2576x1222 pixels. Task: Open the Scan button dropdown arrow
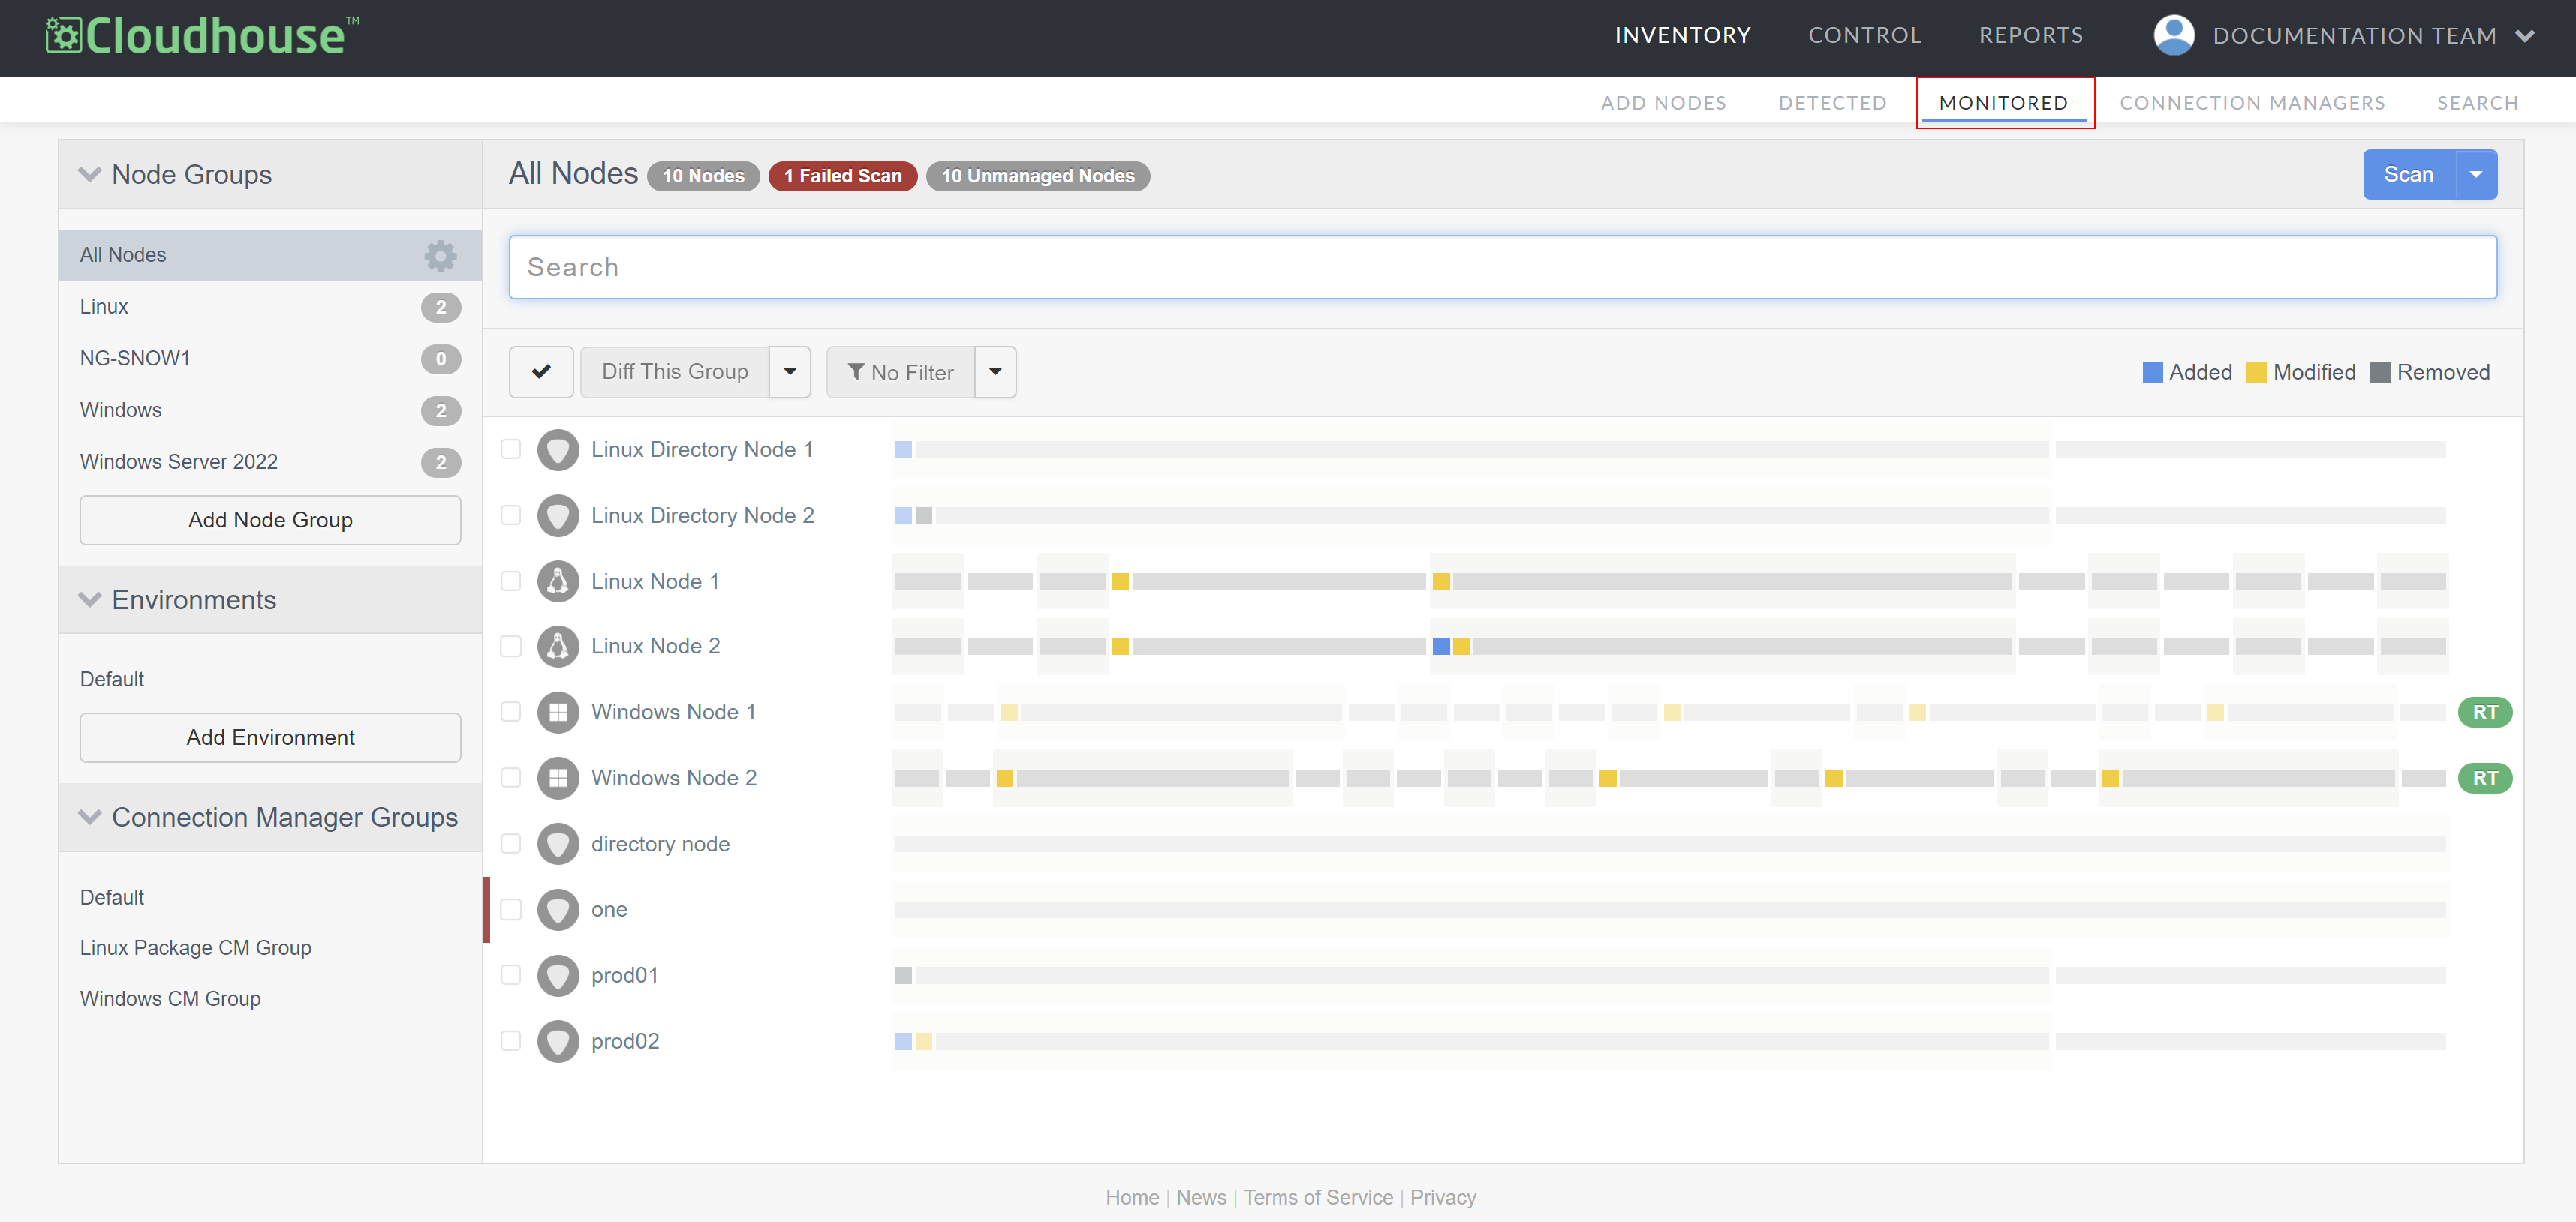[x=2476, y=175]
